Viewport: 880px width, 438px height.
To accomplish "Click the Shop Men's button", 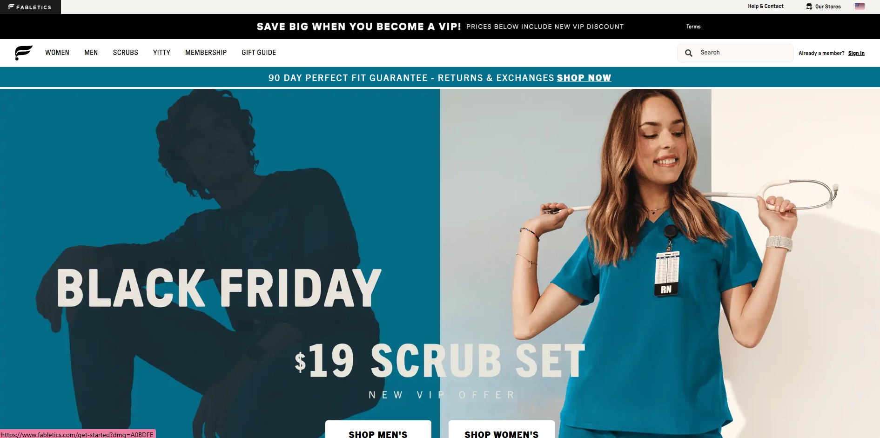I will (378, 430).
